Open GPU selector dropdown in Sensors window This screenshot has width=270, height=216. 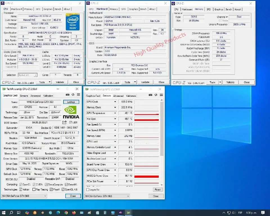pyautogui.click(x=107, y=196)
